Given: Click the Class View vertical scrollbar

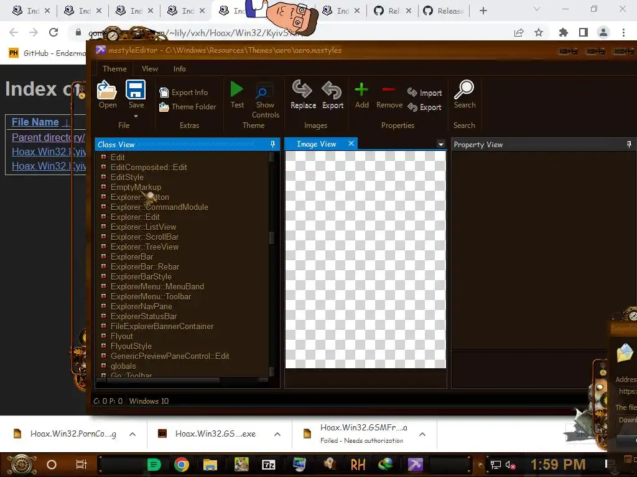Looking at the screenshot, I should pos(272,238).
